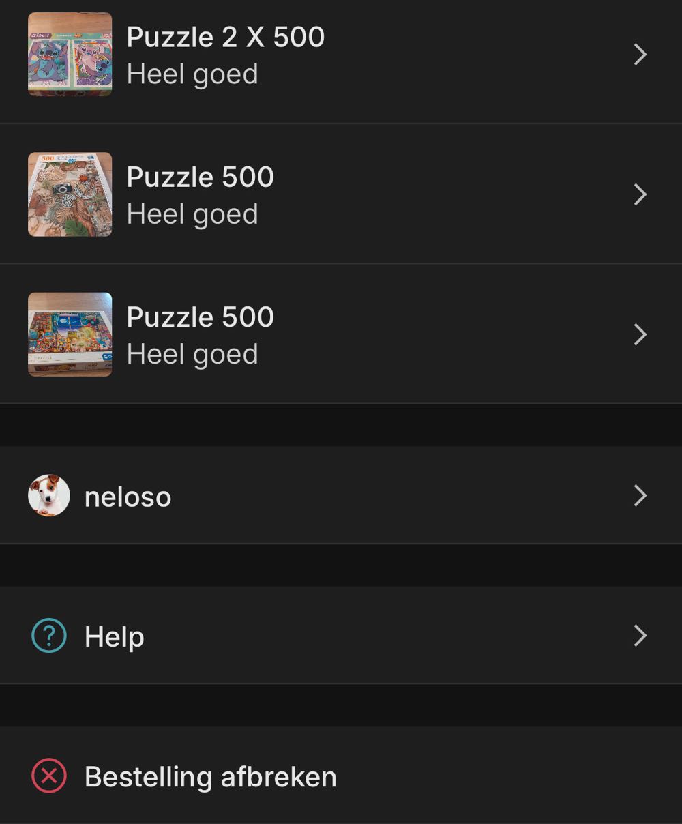Screen dimensions: 682x824
Task: Select the Puzzle 2 X 500 title
Action: 225,38
